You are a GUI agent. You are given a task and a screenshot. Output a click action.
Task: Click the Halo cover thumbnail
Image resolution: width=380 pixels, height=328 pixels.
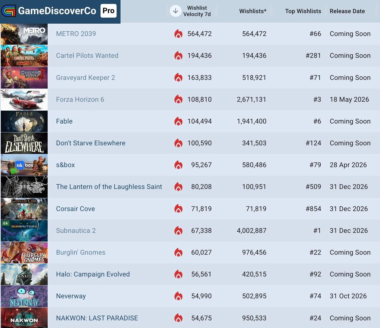click(x=24, y=274)
